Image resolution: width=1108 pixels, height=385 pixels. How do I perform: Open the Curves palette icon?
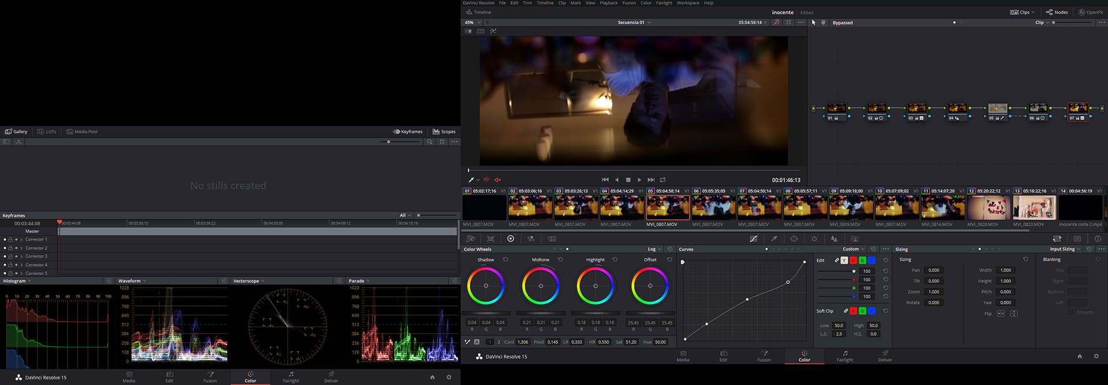[754, 238]
